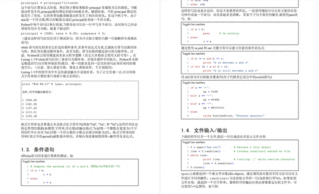The width and height of the screenshot is (319, 194).
Task: Click the 'pass' keyword in the code box
Action: 206,33
